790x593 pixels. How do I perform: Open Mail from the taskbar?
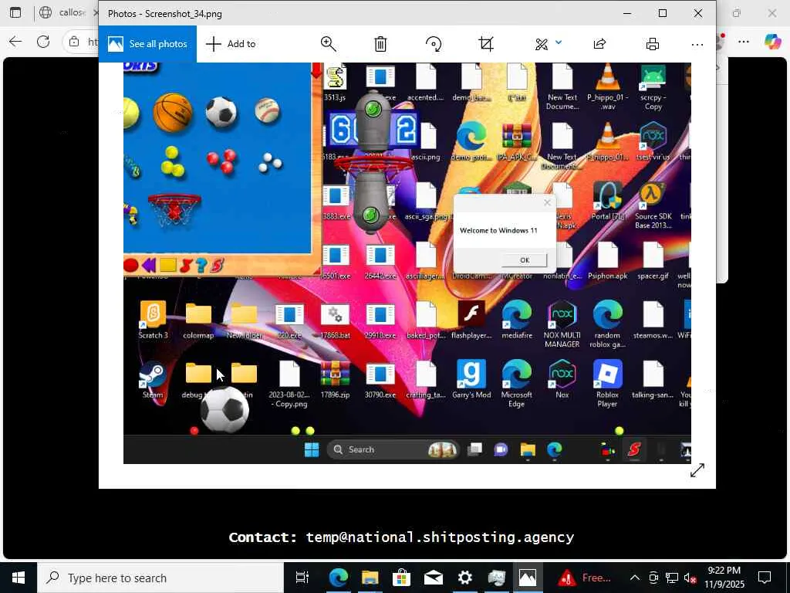[x=434, y=578]
